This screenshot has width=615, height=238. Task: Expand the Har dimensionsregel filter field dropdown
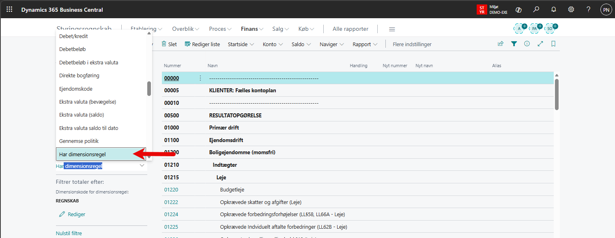pyautogui.click(x=142, y=166)
